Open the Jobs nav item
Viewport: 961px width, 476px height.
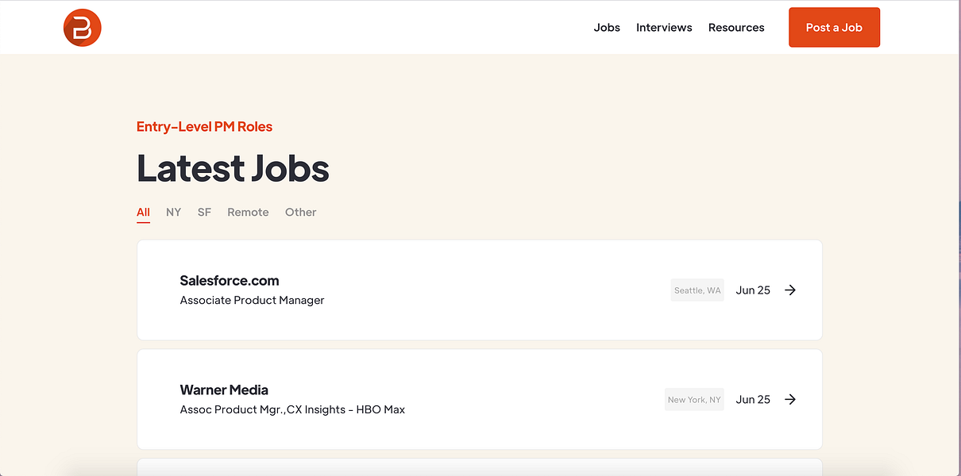tap(607, 28)
